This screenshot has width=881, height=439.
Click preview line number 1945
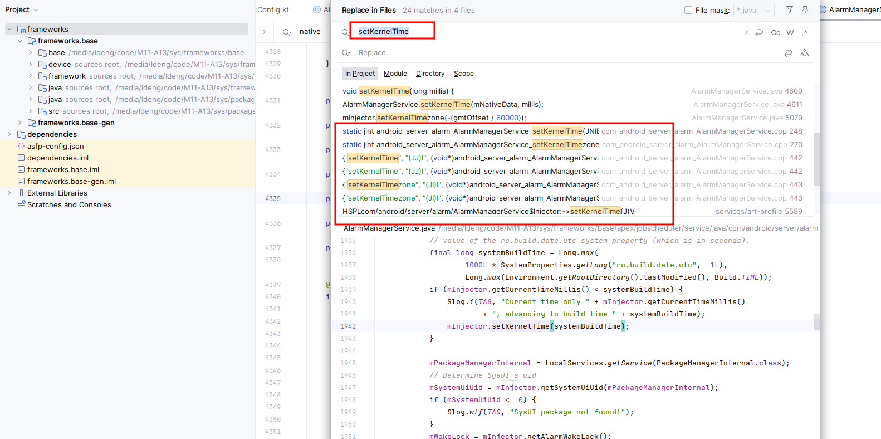click(348, 363)
